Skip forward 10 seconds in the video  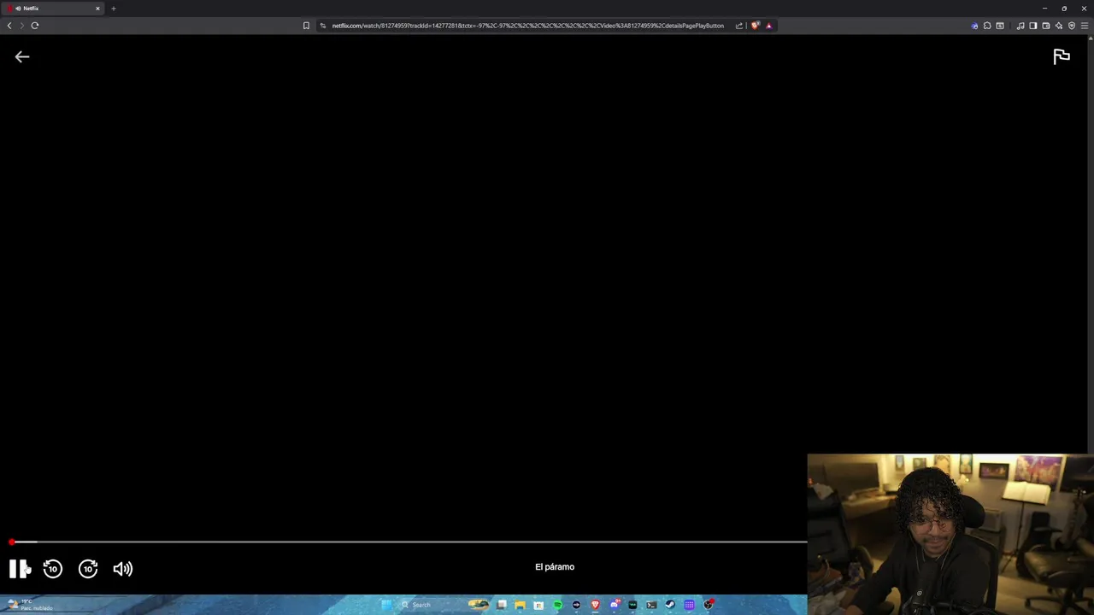coord(88,569)
